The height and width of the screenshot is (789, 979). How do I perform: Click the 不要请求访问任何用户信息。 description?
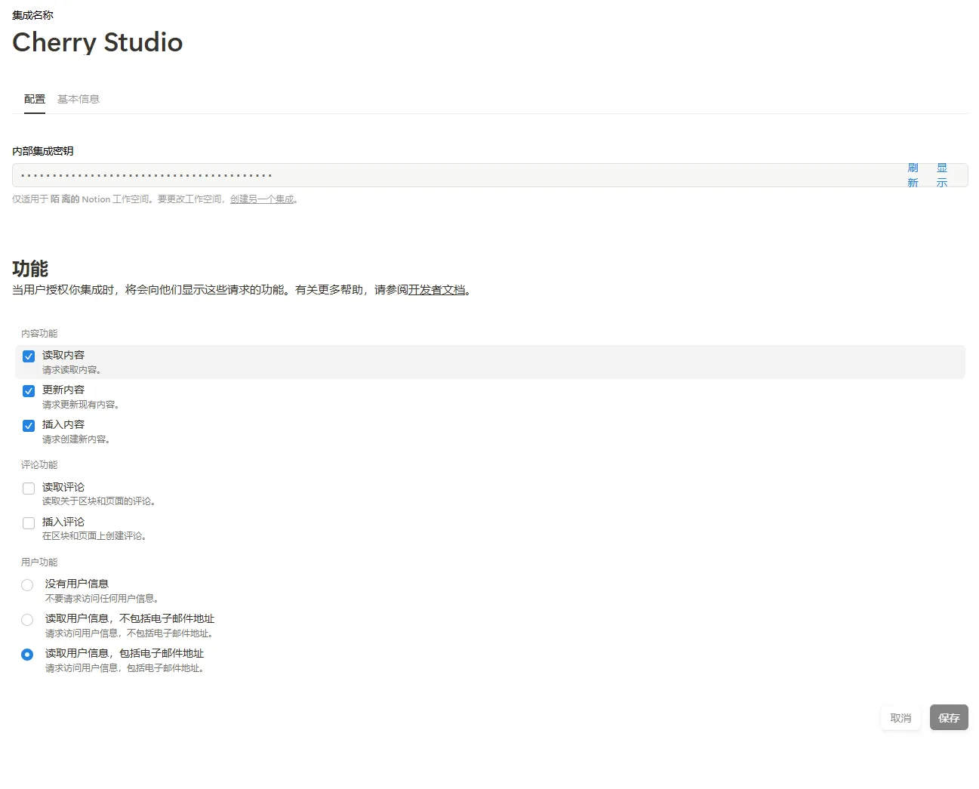(102, 599)
